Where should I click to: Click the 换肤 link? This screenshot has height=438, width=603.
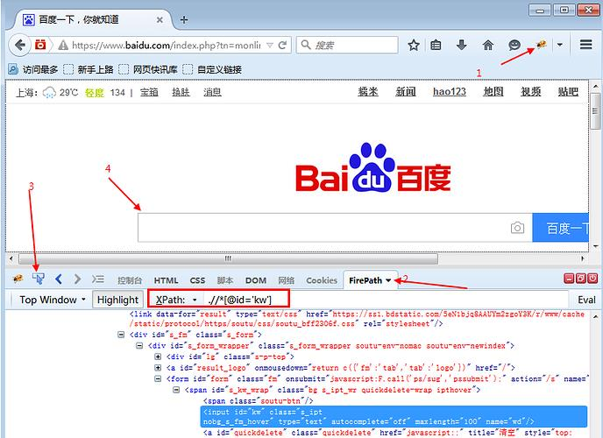point(181,92)
